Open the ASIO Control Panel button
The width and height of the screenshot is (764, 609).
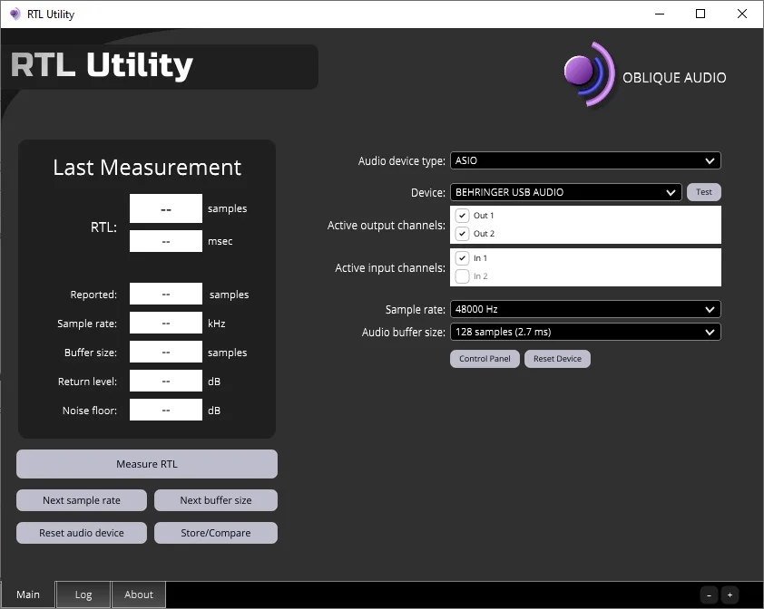click(485, 359)
